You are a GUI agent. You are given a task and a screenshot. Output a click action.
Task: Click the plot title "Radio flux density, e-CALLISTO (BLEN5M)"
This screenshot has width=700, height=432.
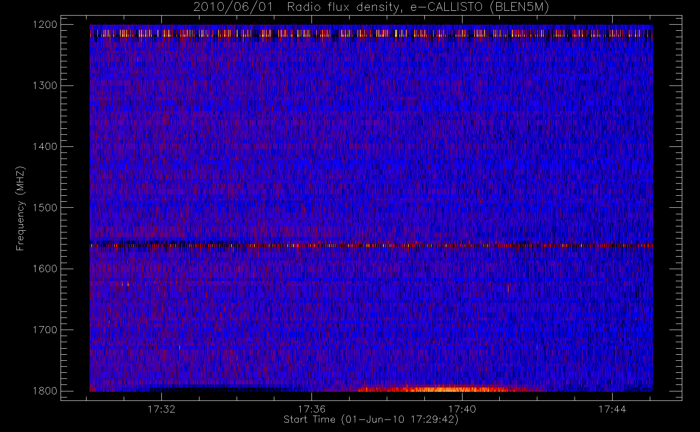click(418, 7)
